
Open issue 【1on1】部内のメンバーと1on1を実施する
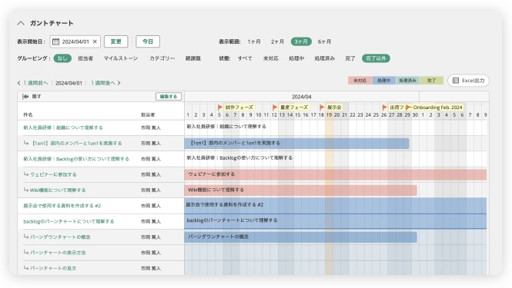tap(76, 144)
